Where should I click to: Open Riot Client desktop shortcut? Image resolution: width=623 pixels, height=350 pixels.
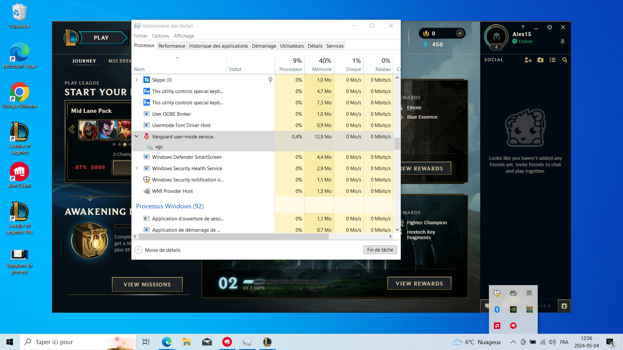[x=19, y=175]
